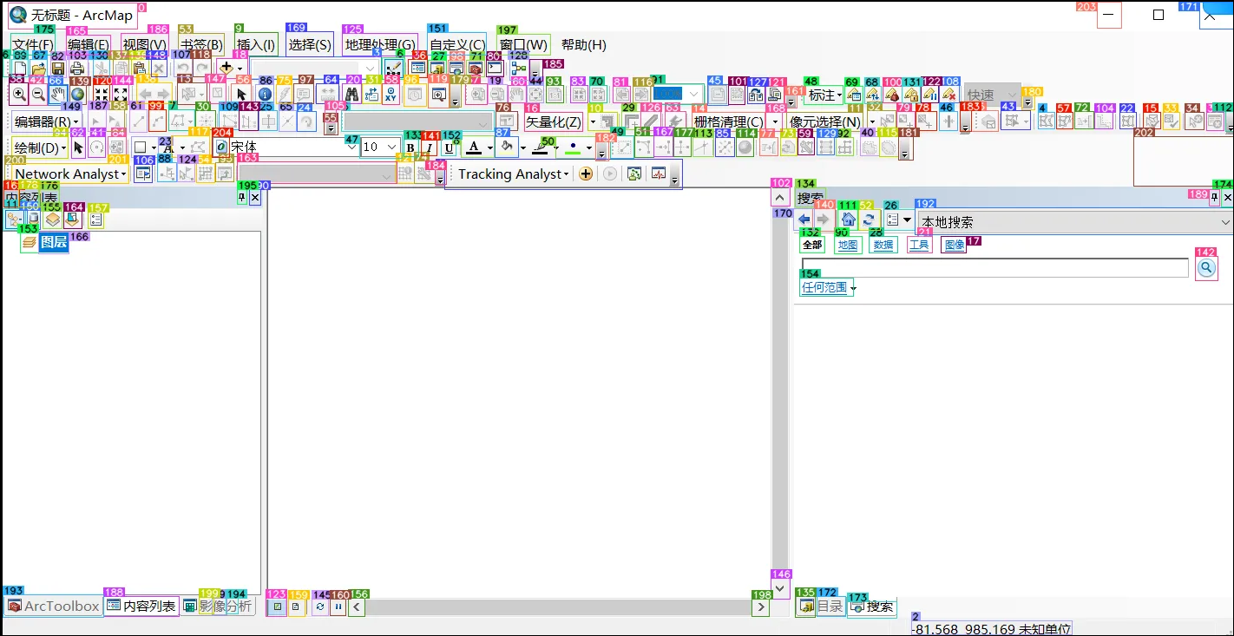
Task: Open the Network Analyst menu button
Action: tap(70, 174)
